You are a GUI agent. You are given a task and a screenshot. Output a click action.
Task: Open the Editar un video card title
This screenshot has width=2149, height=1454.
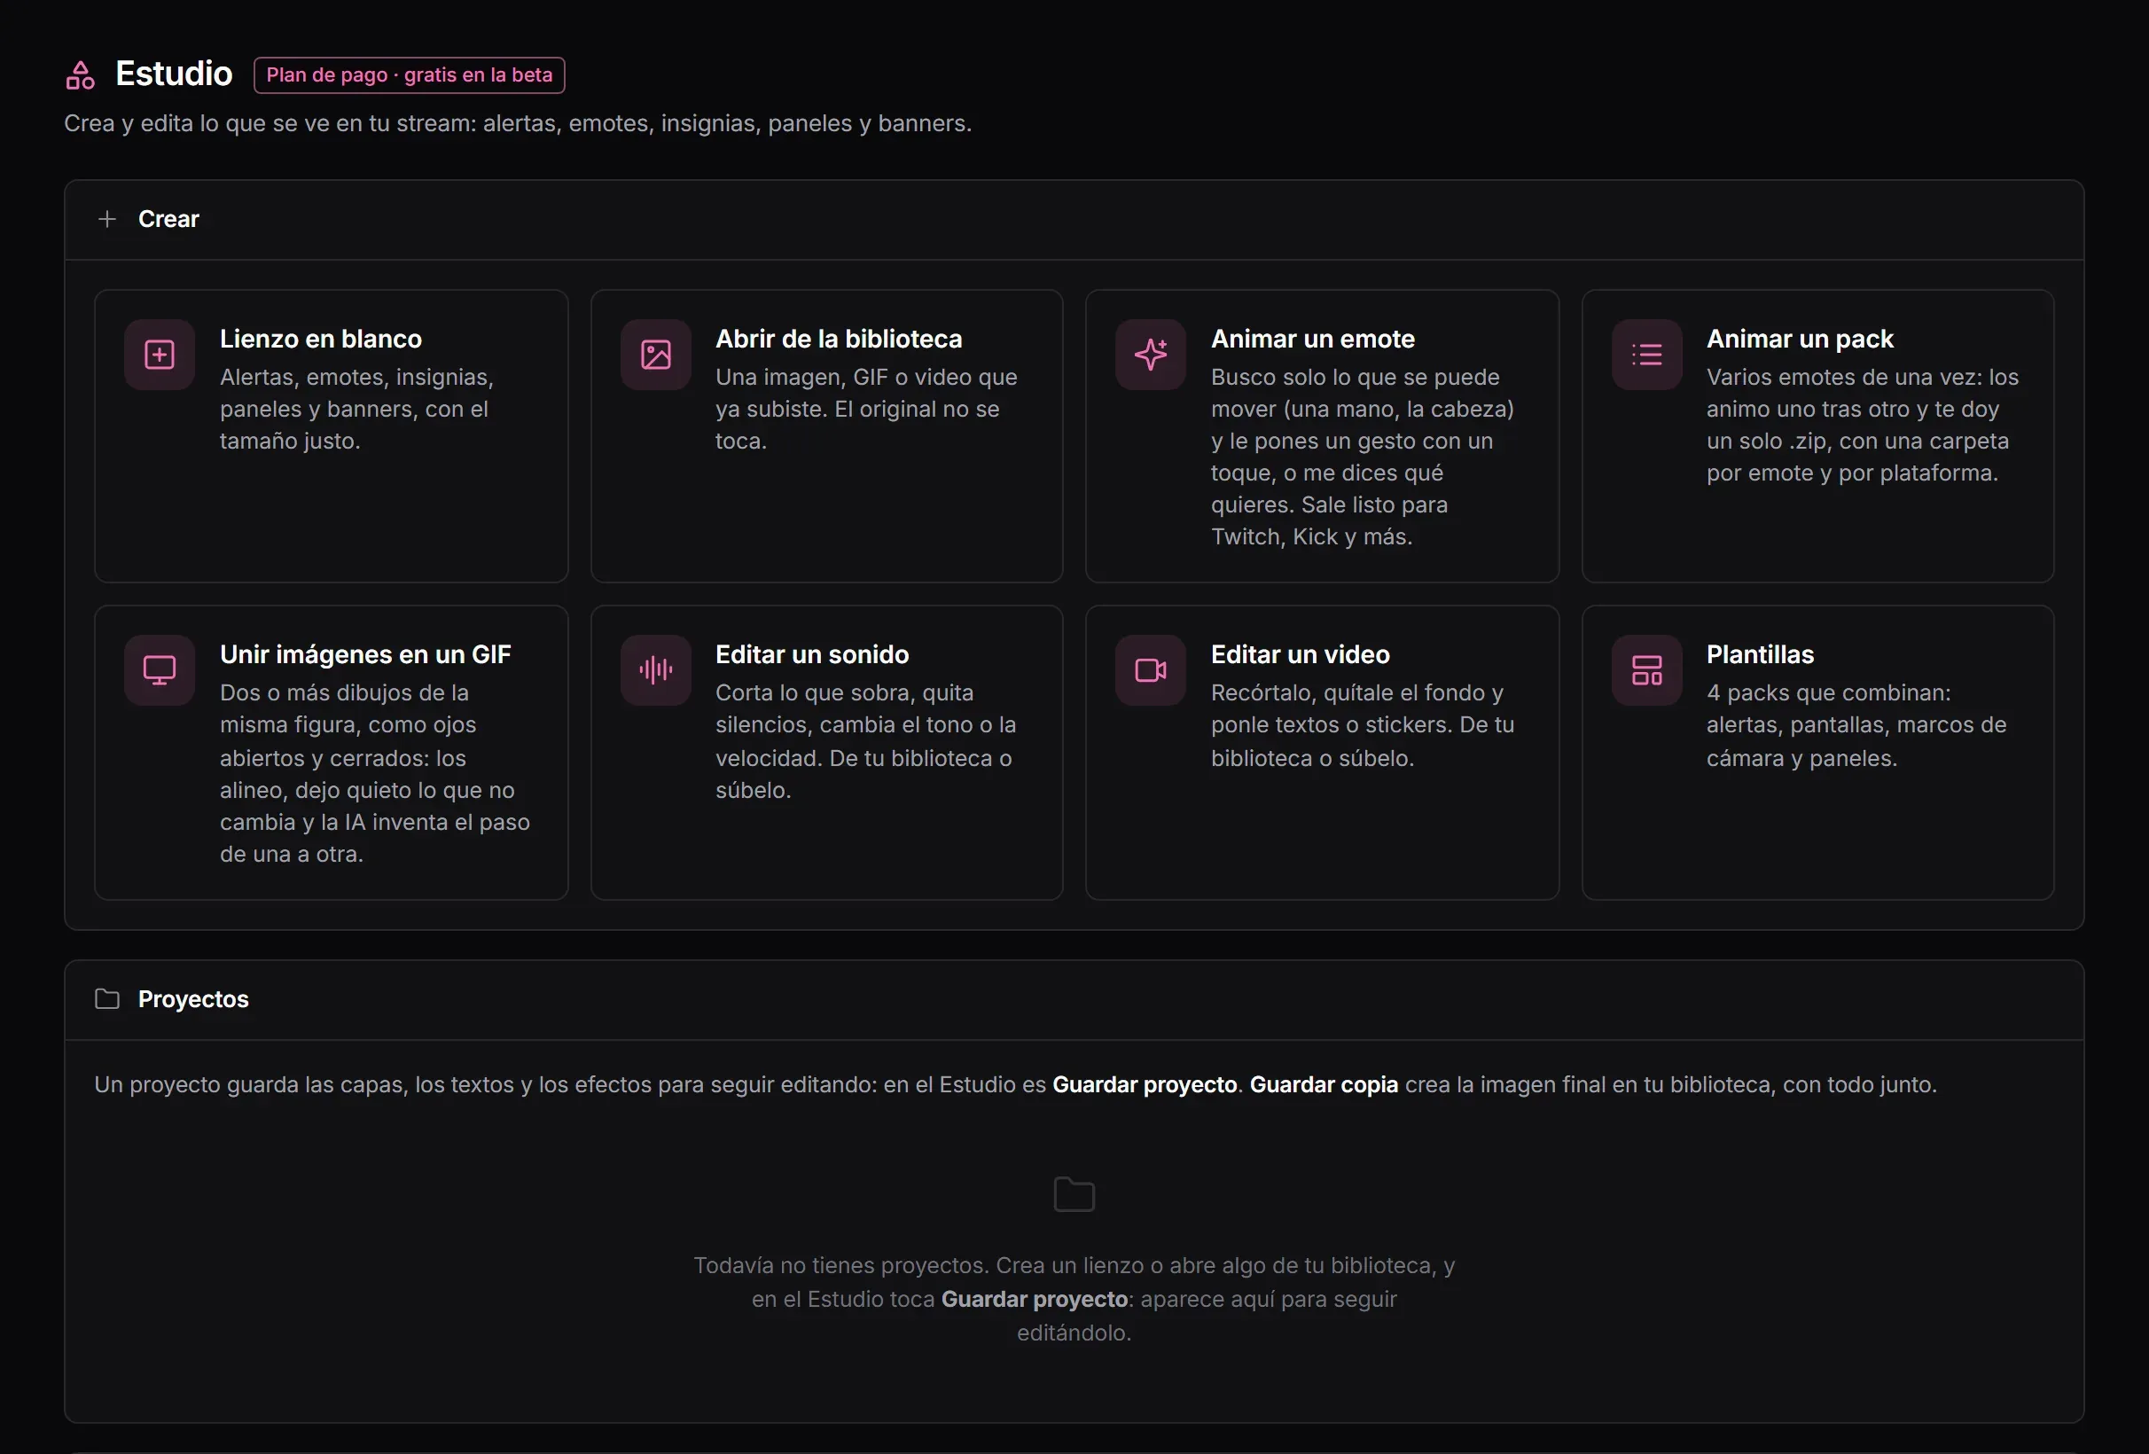(x=1300, y=655)
